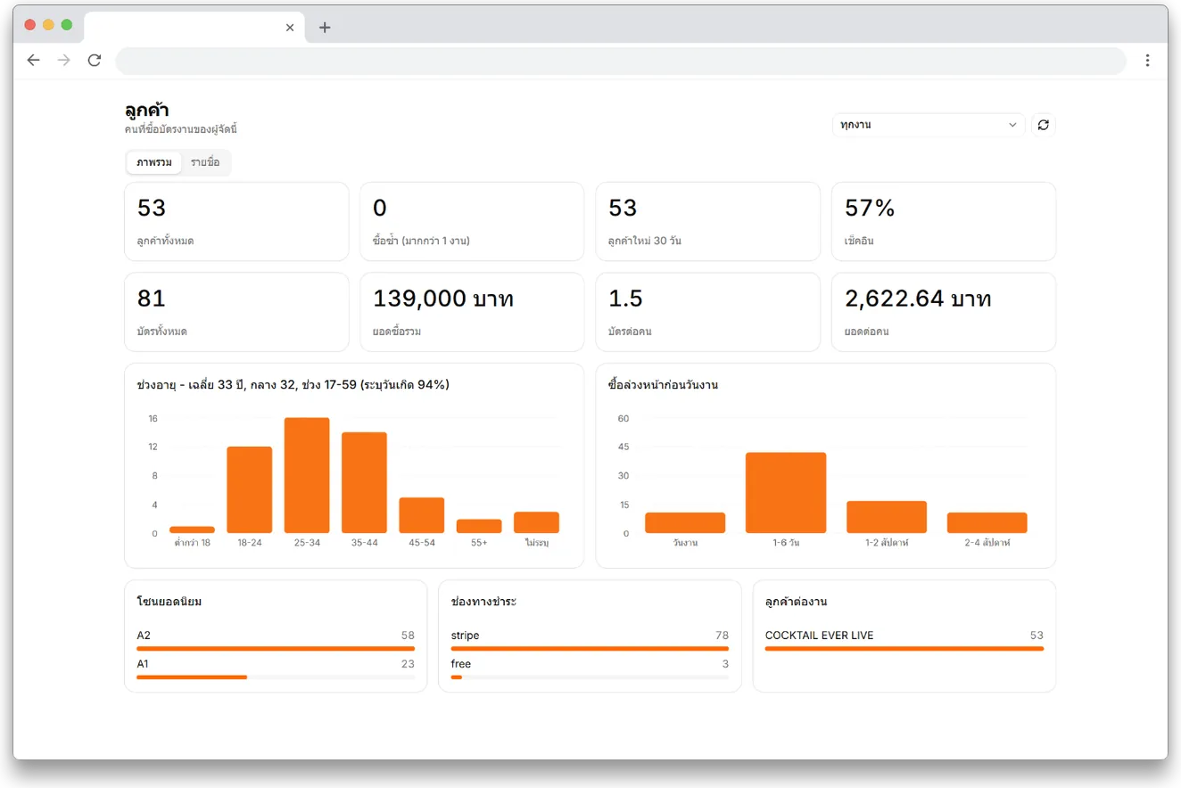Click the ต่ำกว่า 18 age bar

pyautogui.click(x=192, y=529)
